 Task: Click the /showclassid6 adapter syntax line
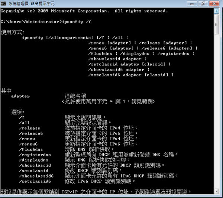pyautogui.click(x=119, y=69)
